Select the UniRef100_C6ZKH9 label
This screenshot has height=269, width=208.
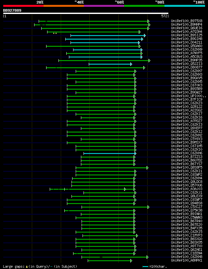pyautogui.click(x=187, y=50)
